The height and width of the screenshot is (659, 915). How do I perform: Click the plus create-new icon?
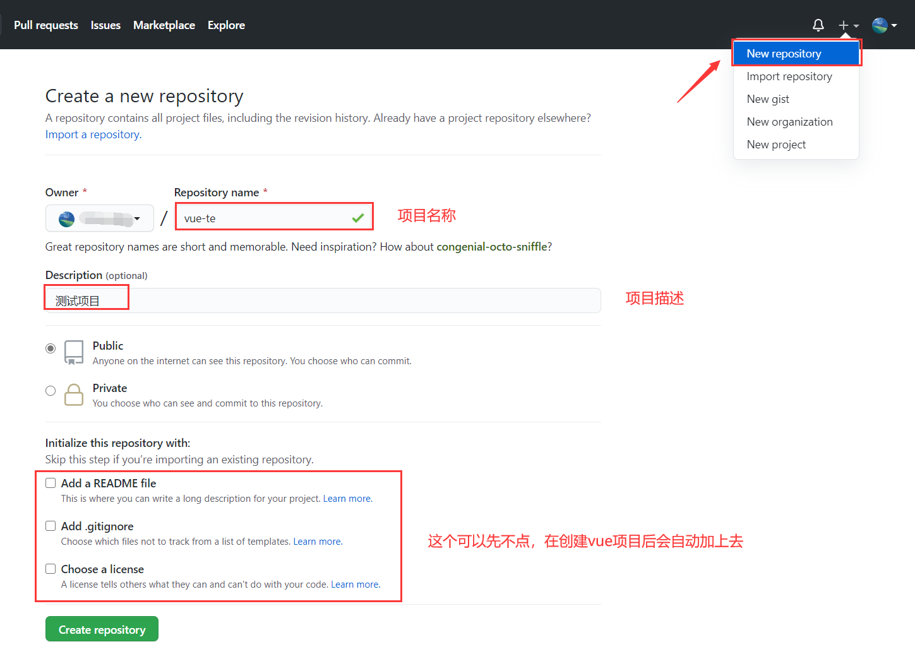pyautogui.click(x=844, y=25)
